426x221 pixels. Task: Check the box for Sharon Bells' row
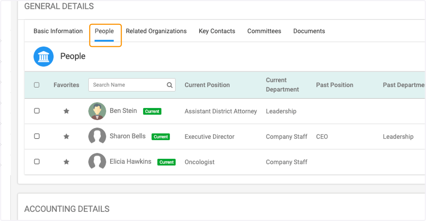pos(37,136)
